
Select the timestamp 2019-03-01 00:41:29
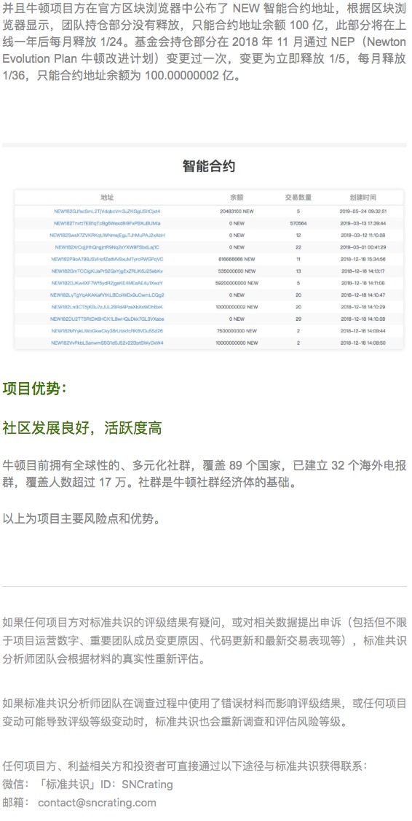pos(363,247)
